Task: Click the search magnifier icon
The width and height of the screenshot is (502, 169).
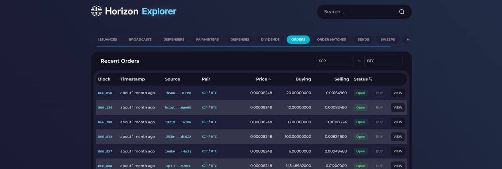Action: coord(402,12)
